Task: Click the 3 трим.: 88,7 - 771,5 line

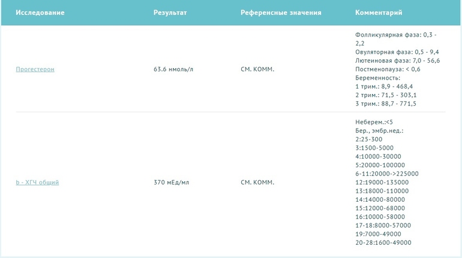Action: [x=386, y=104]
